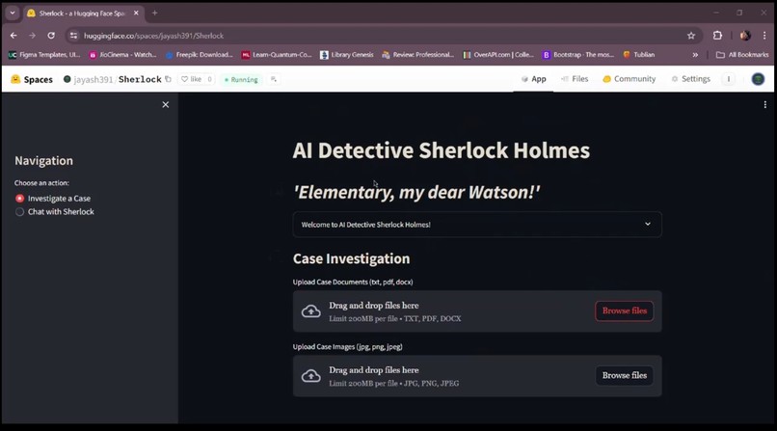Click the 'Elementary, my dear Watson!' quote
This screenshot has height=431, width=777.
(416, 192)
